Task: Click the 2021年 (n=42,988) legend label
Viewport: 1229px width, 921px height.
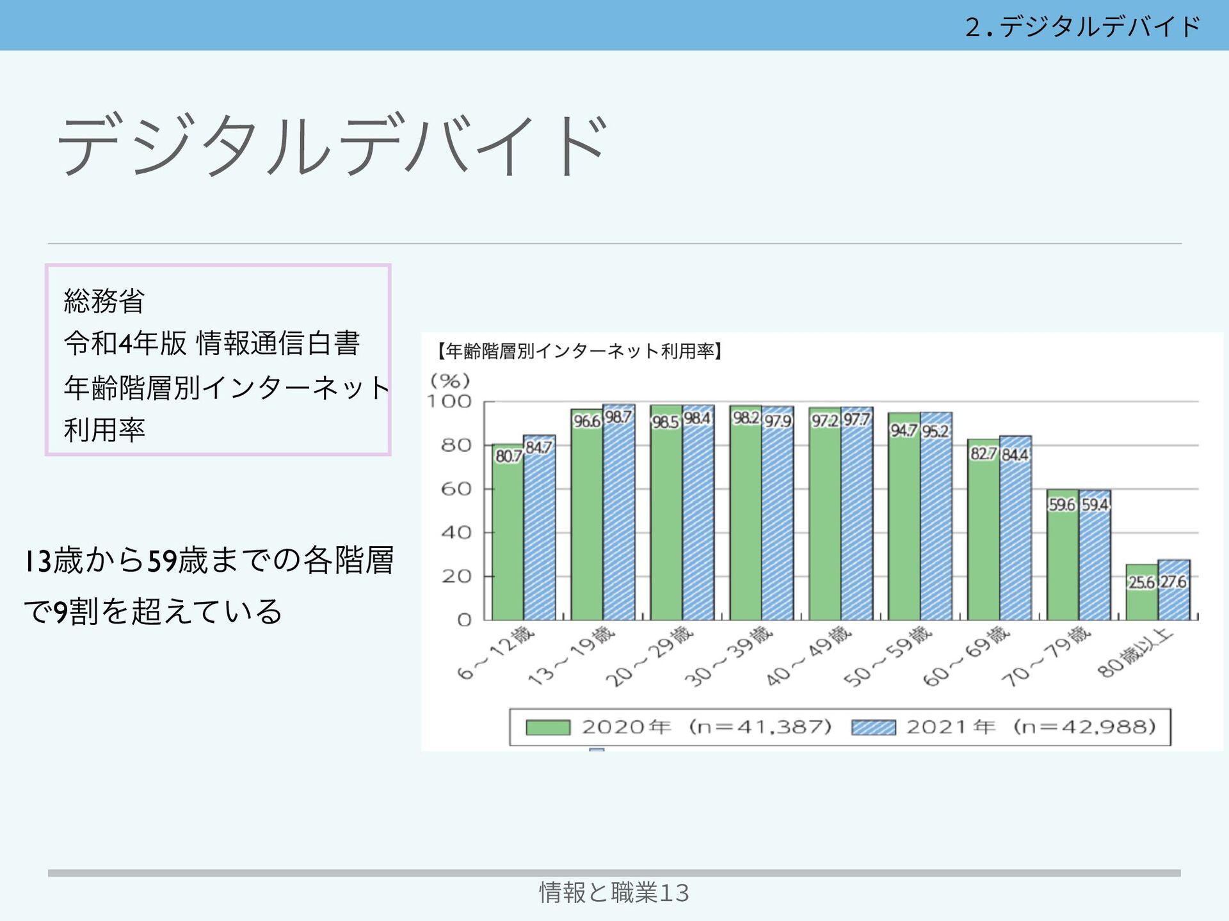Action: [x=1031, y=727]
